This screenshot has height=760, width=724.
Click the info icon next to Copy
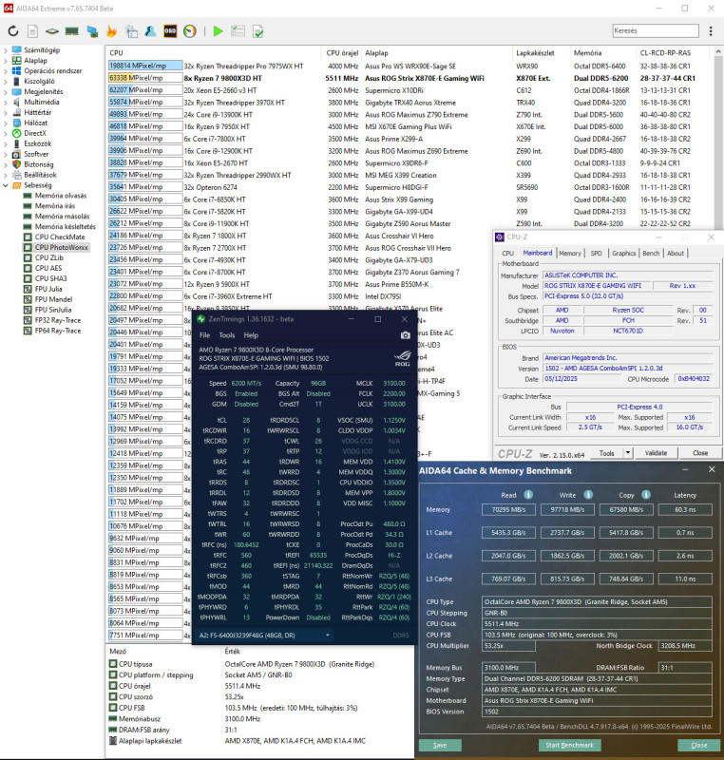(x=646, y=494)
